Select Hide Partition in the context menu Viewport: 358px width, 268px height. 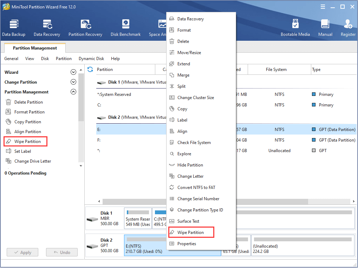click(x=201, y=165)
